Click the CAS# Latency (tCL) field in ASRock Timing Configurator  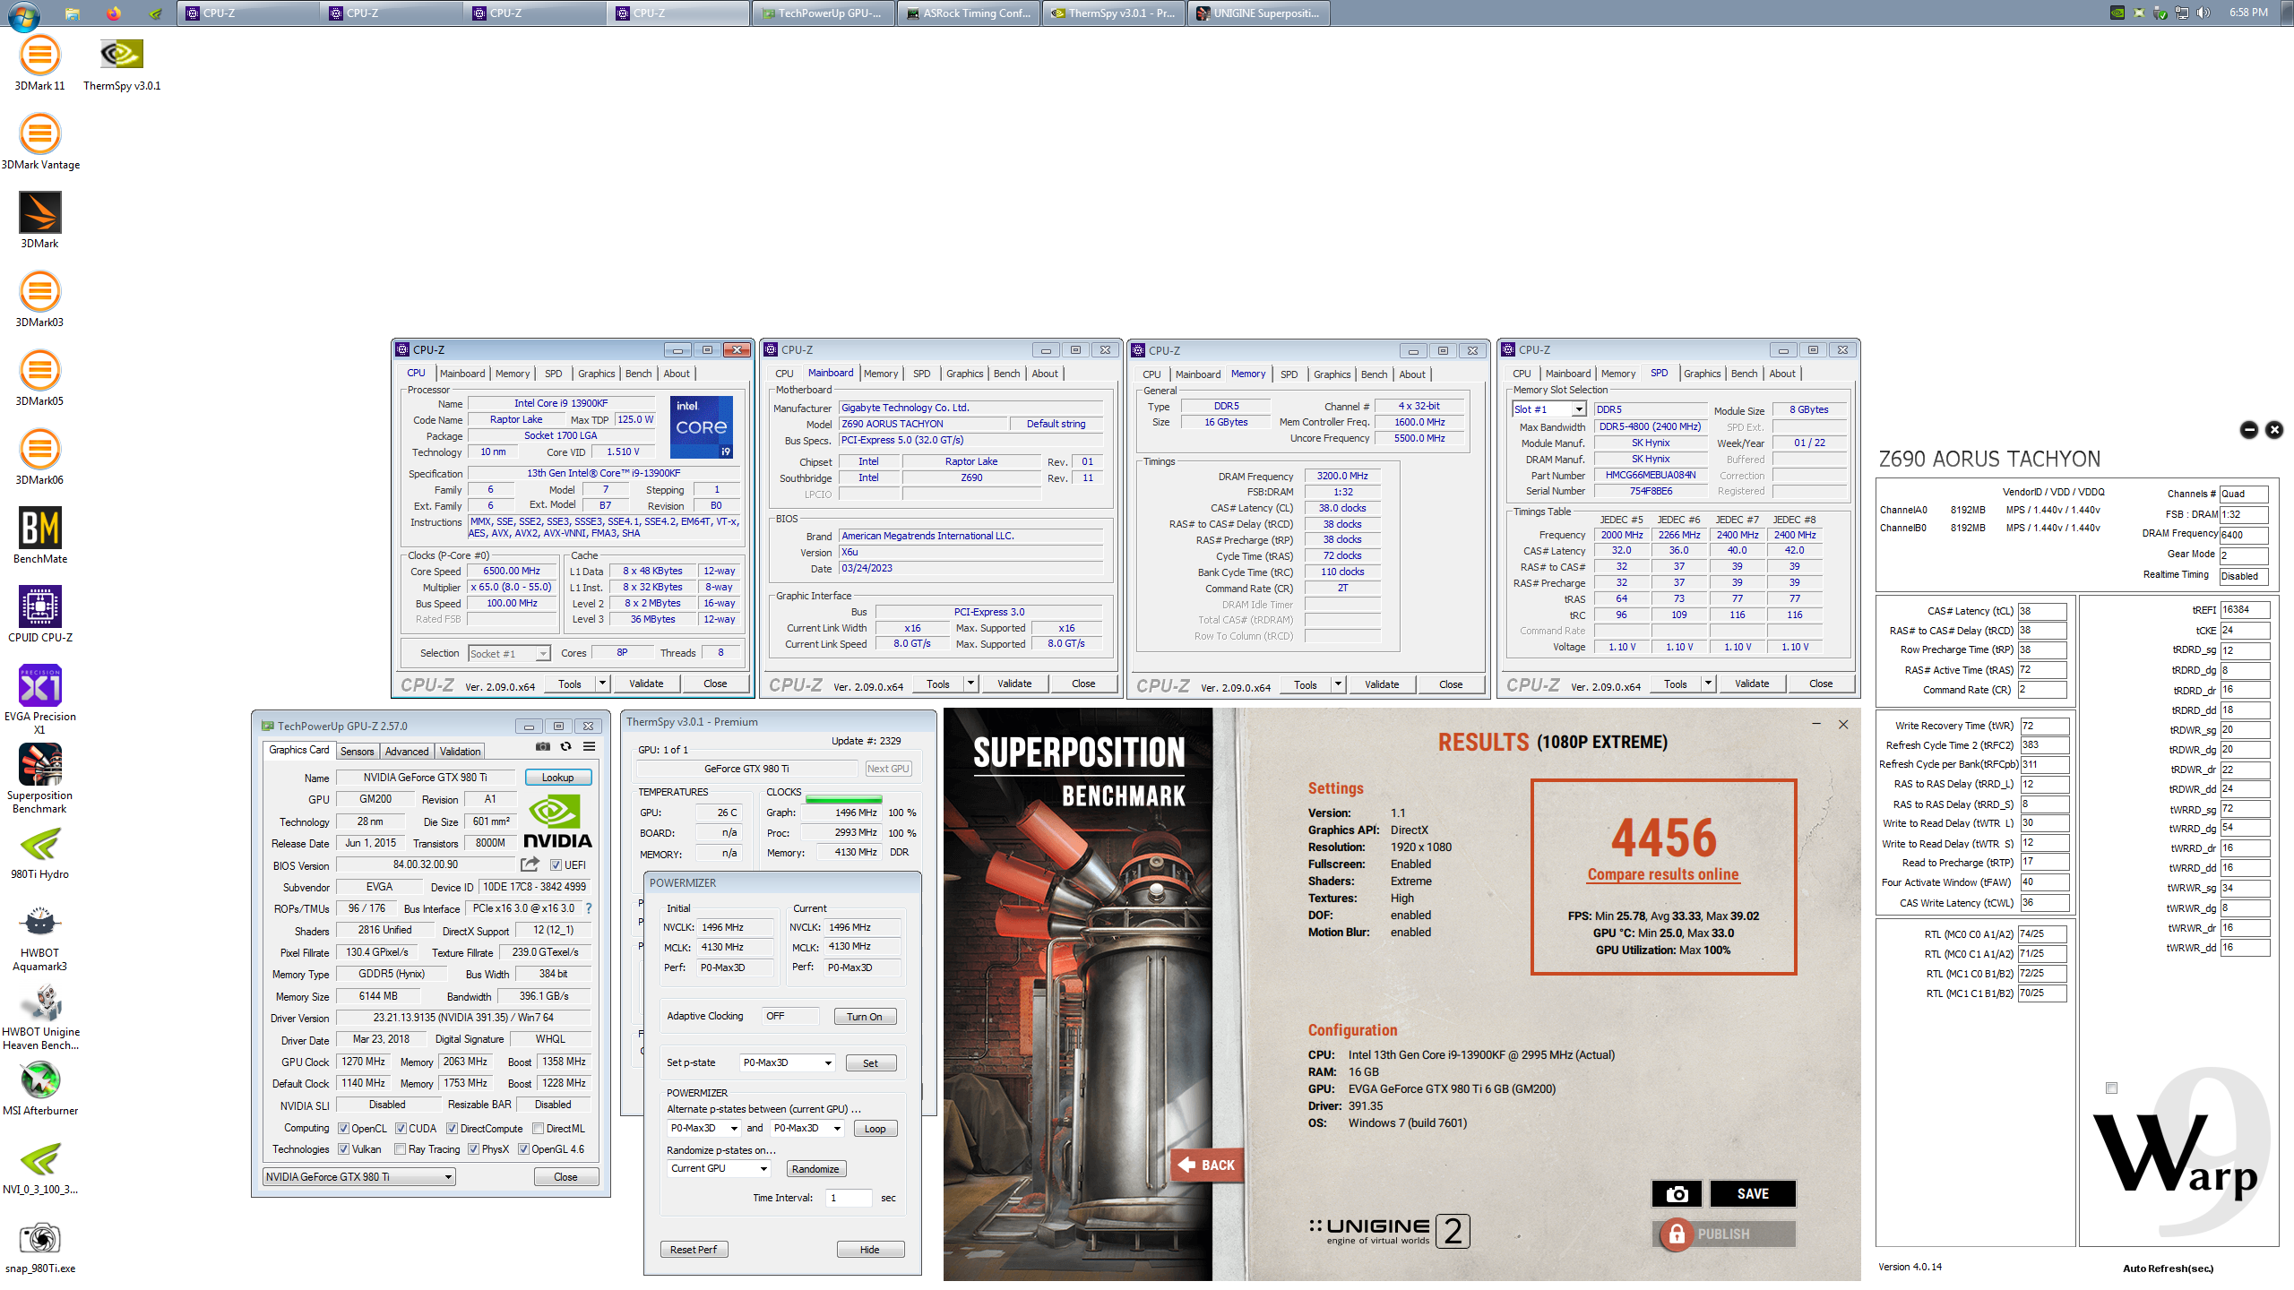(x=2042, y=611)
